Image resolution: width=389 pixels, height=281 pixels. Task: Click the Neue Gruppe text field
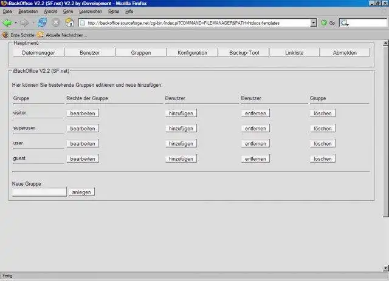[x=40, y=192]
